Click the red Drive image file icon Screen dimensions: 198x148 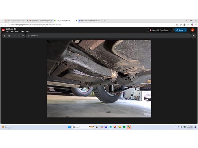(3, 30)
